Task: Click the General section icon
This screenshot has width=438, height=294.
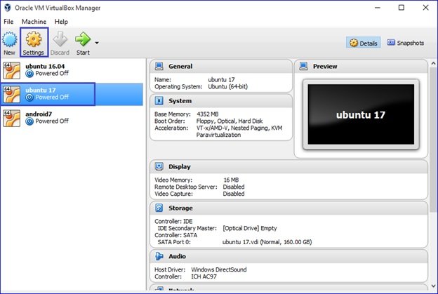Action: point(159,66)
